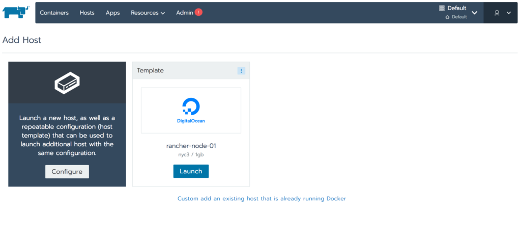The height and width of the screenshot is (240, 521).
Task: Click the host box icon
Action: tap(67, 83)
